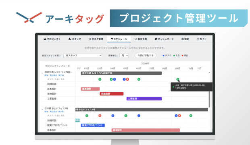The height and width of the screenshot is (145, 250).
Task: Click the dark 池尻大橋 レストラン内装工事 bar
Action: point(121,73)
